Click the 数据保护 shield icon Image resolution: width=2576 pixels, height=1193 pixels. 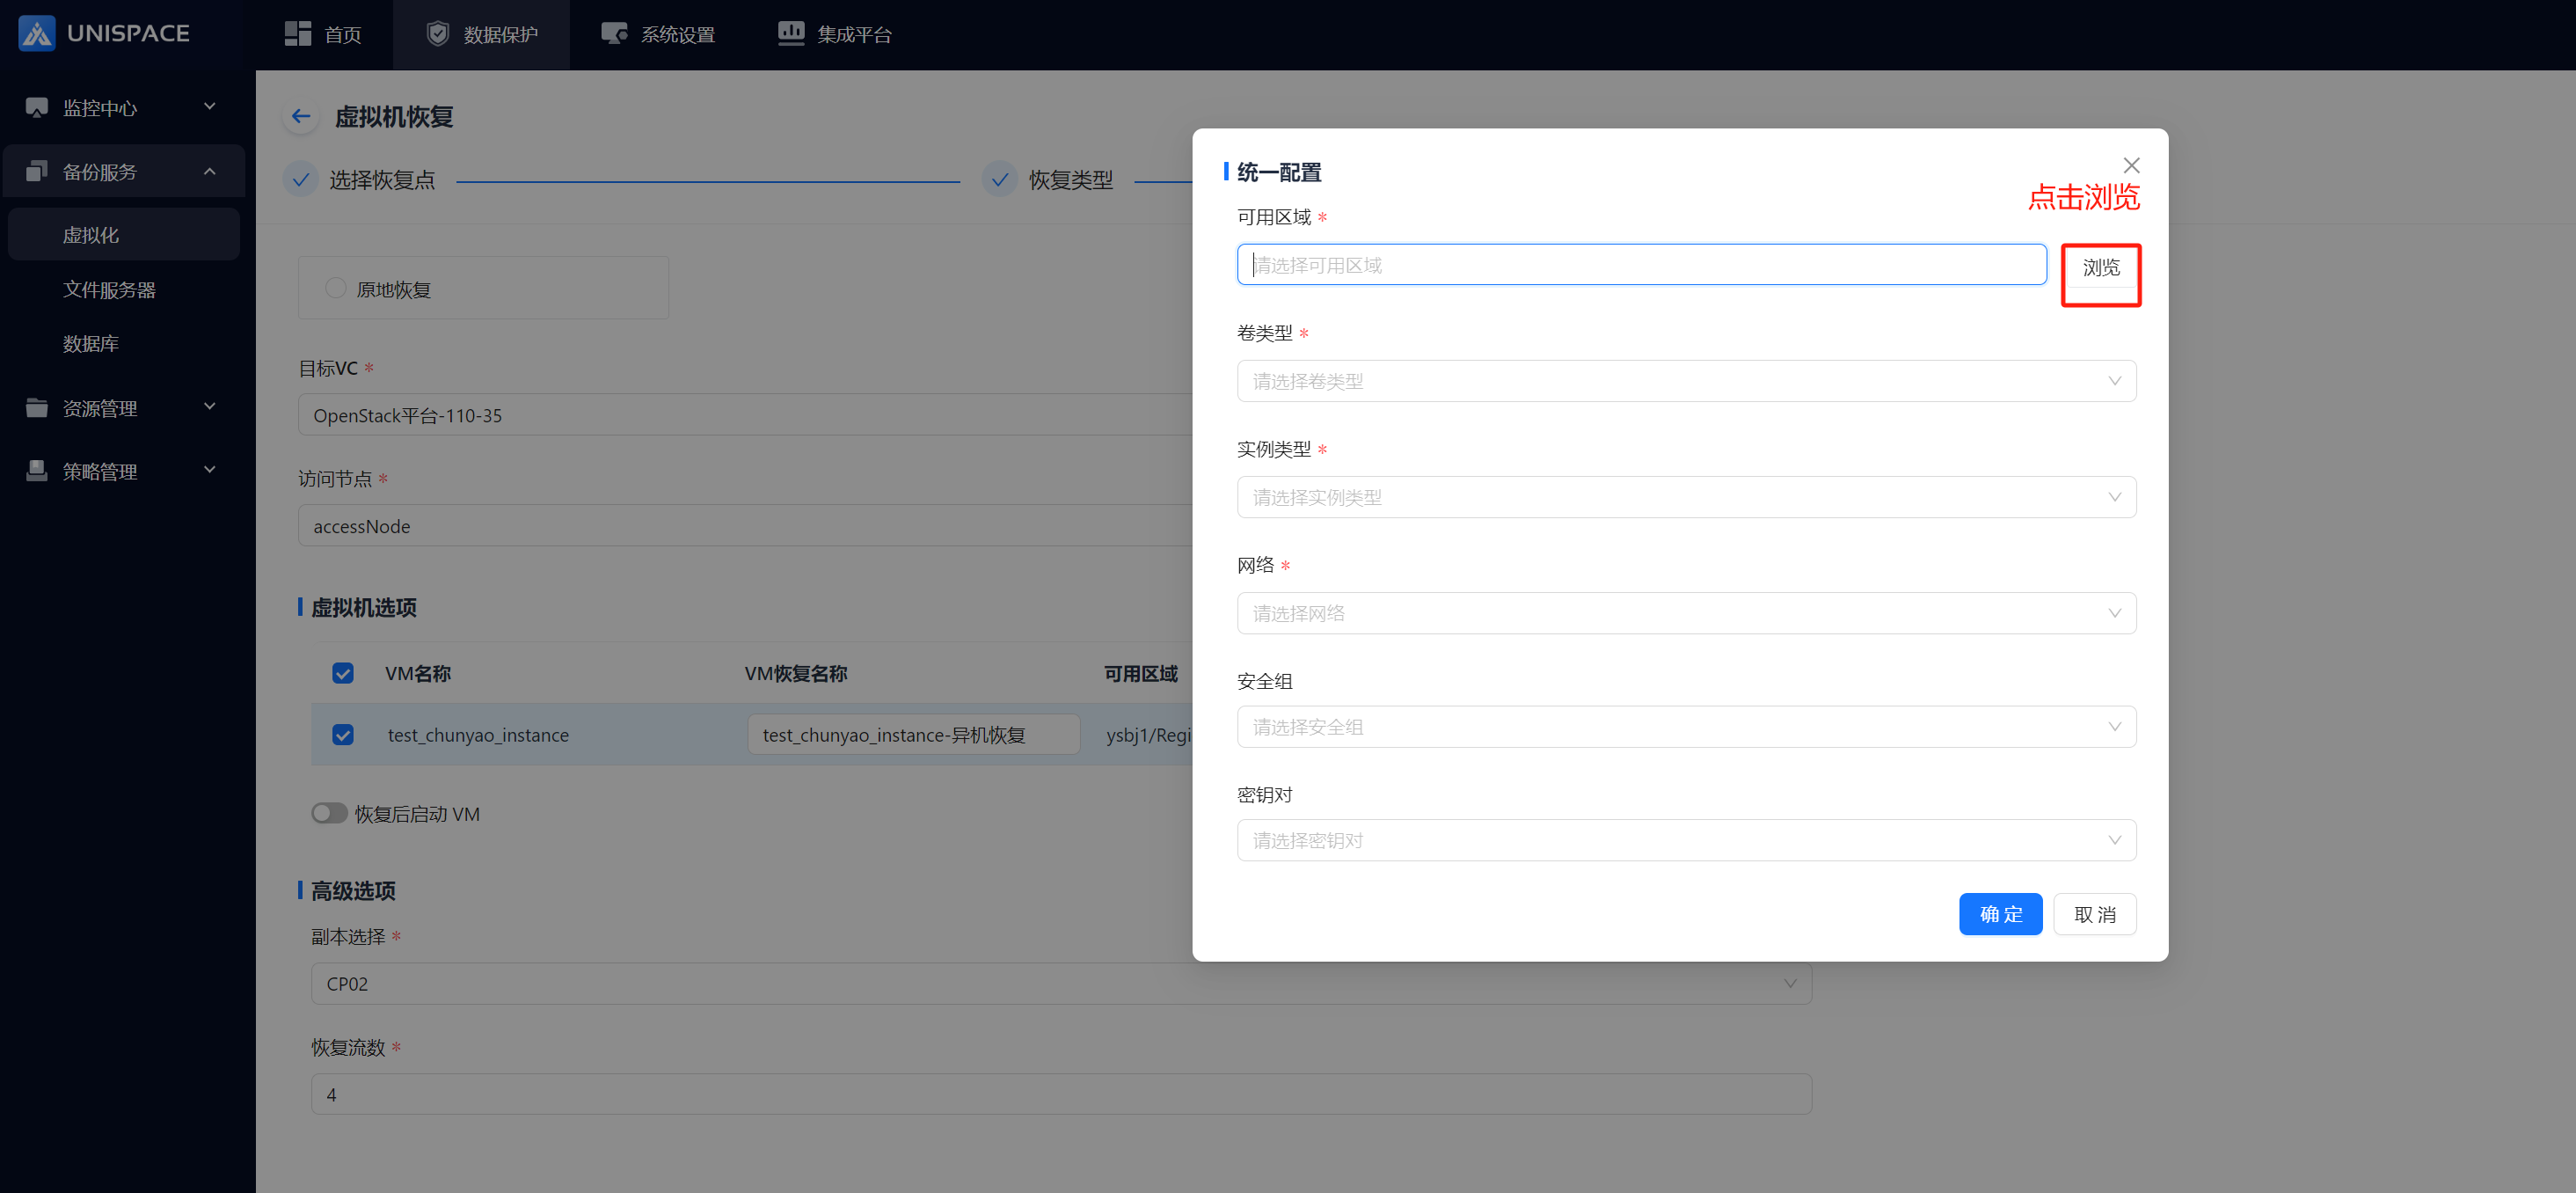pyautogui.click(x=438, y=34)
